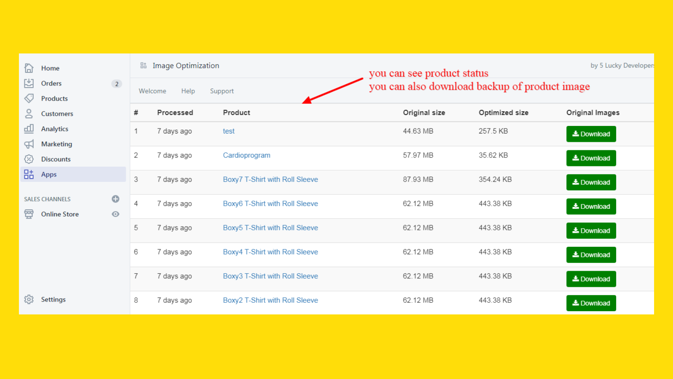Select the Home icon in sidebar
This screenshot has height=379, width=673.
tap(29, 67)
